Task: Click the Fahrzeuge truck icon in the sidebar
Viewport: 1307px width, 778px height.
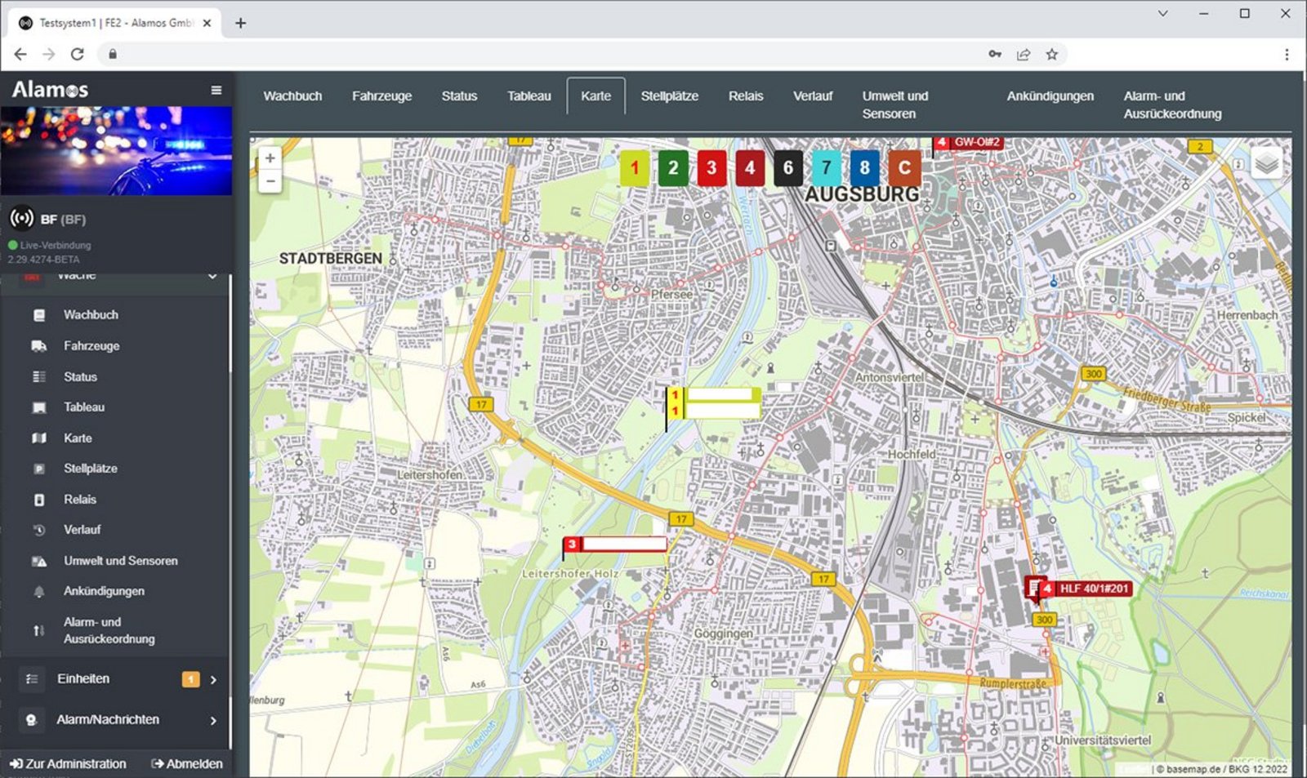Action: [38, 346]
